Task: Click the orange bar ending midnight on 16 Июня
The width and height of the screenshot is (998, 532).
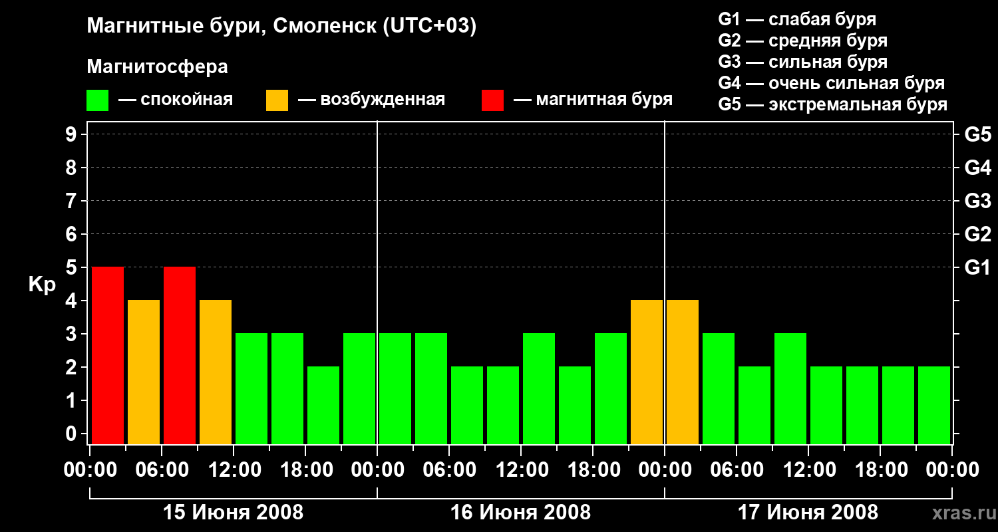Action: (647, 372)
